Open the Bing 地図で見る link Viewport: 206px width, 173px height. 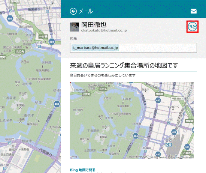pos(83,170)
